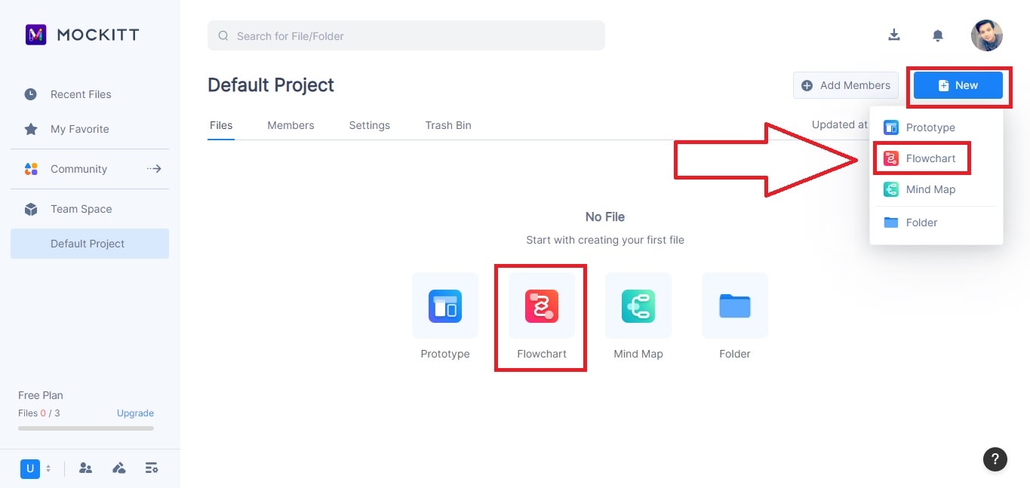The width and height of the screenshot is (1030, 488).
Task: Click the download icon in the header
Action: (x=894, y=35)
